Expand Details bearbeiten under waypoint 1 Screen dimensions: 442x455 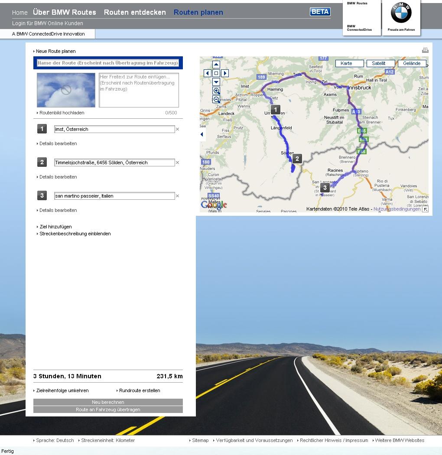tap(58, 143)
